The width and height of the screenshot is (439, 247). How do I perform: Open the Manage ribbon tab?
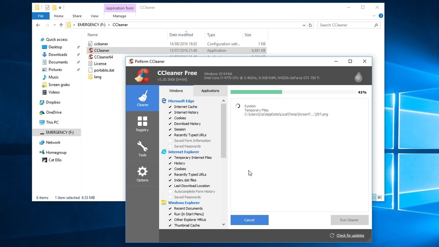[x=120, y=16]
